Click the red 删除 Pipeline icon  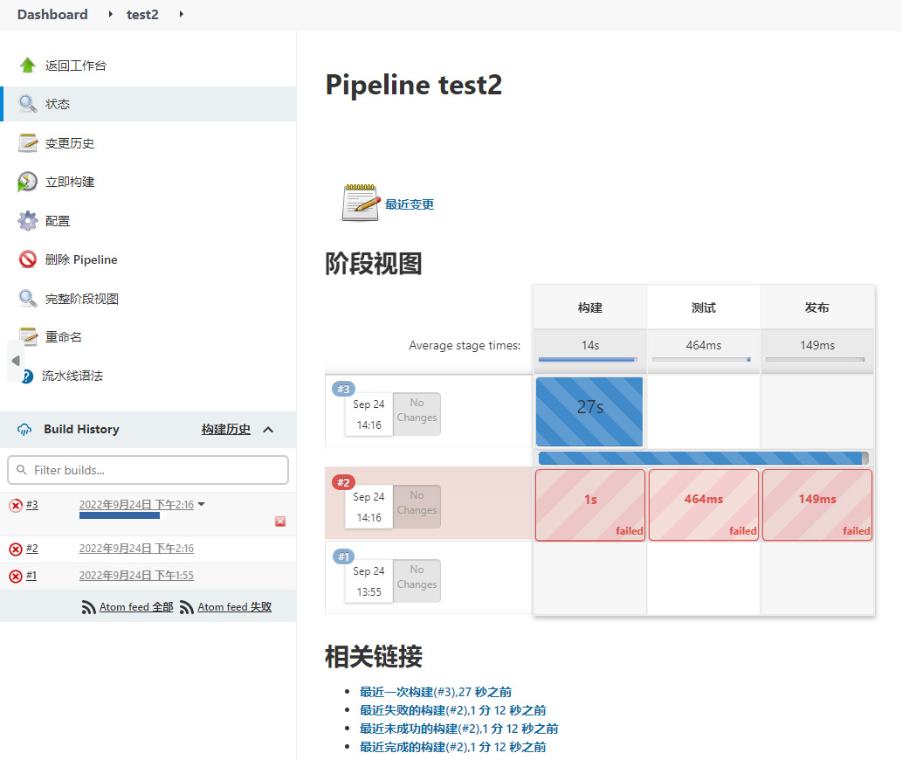pos(28,259)
